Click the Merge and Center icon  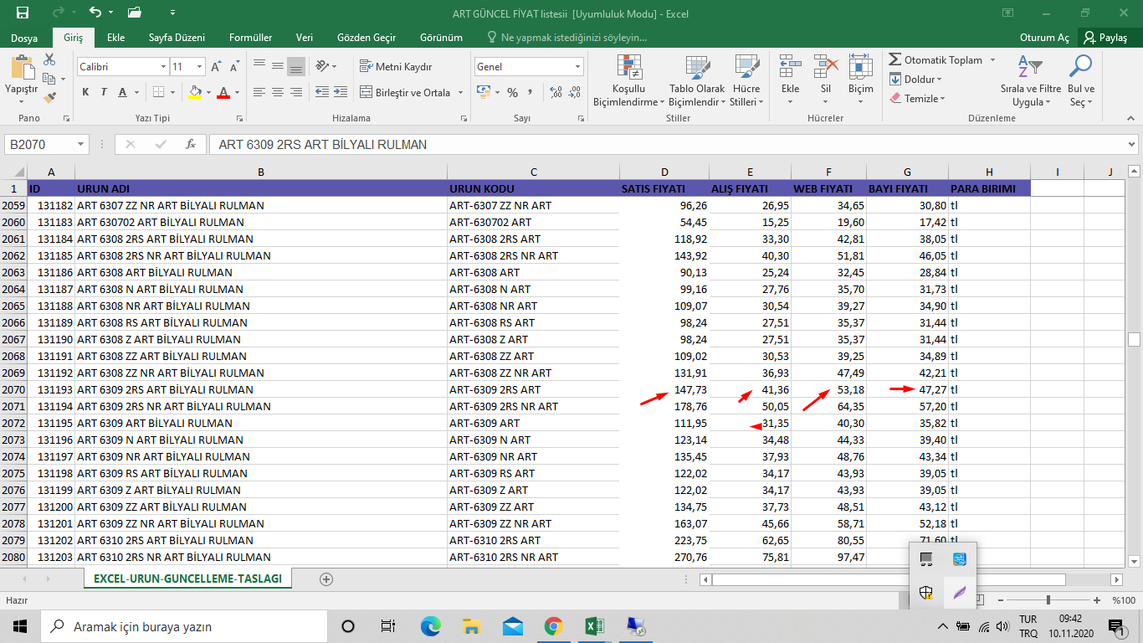[x=366, y=93]
